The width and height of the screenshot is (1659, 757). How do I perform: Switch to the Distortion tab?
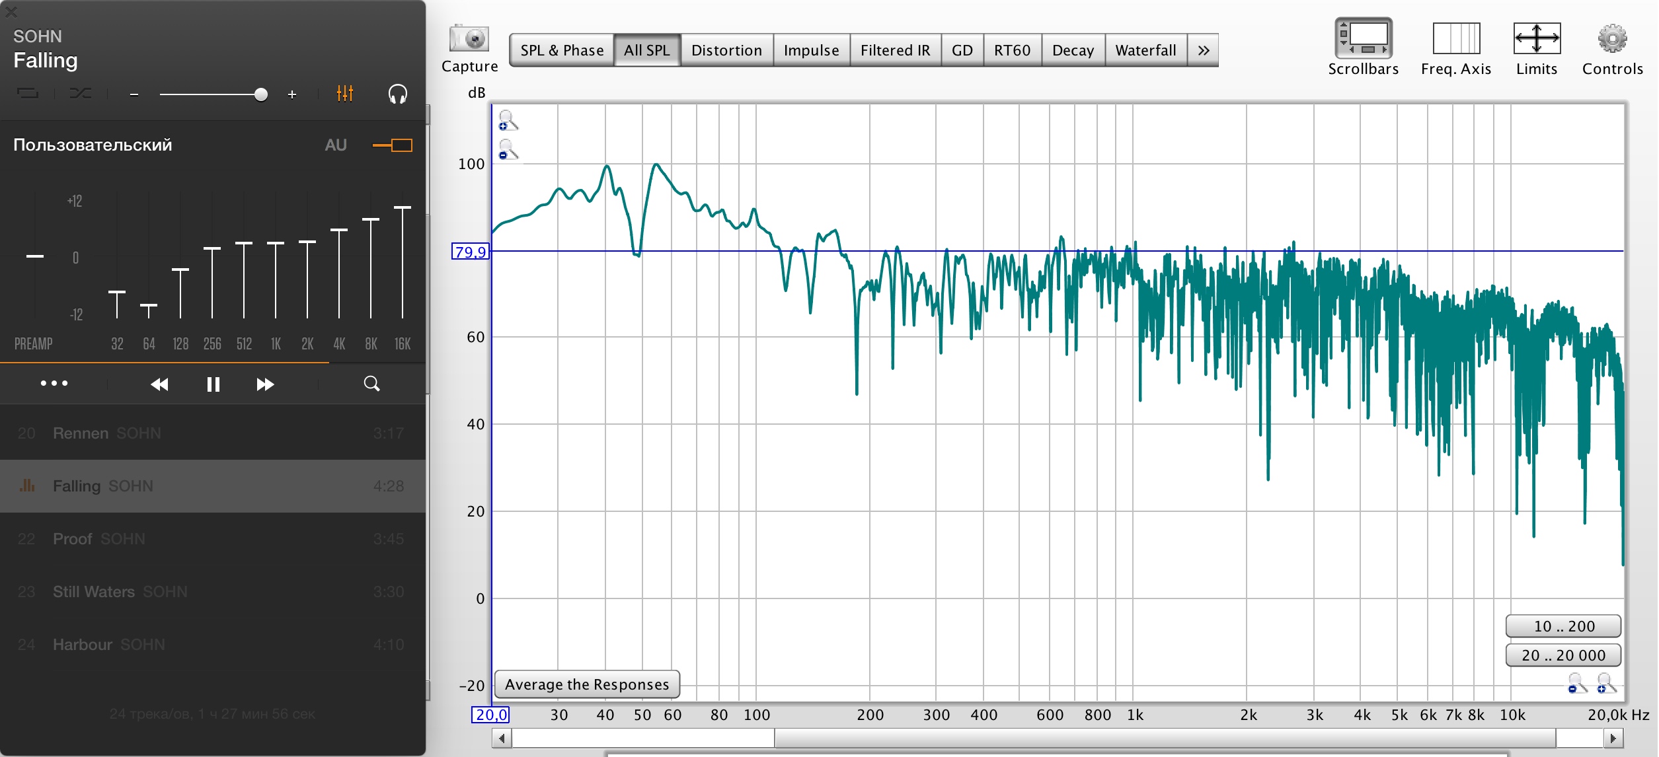(726, 50)
